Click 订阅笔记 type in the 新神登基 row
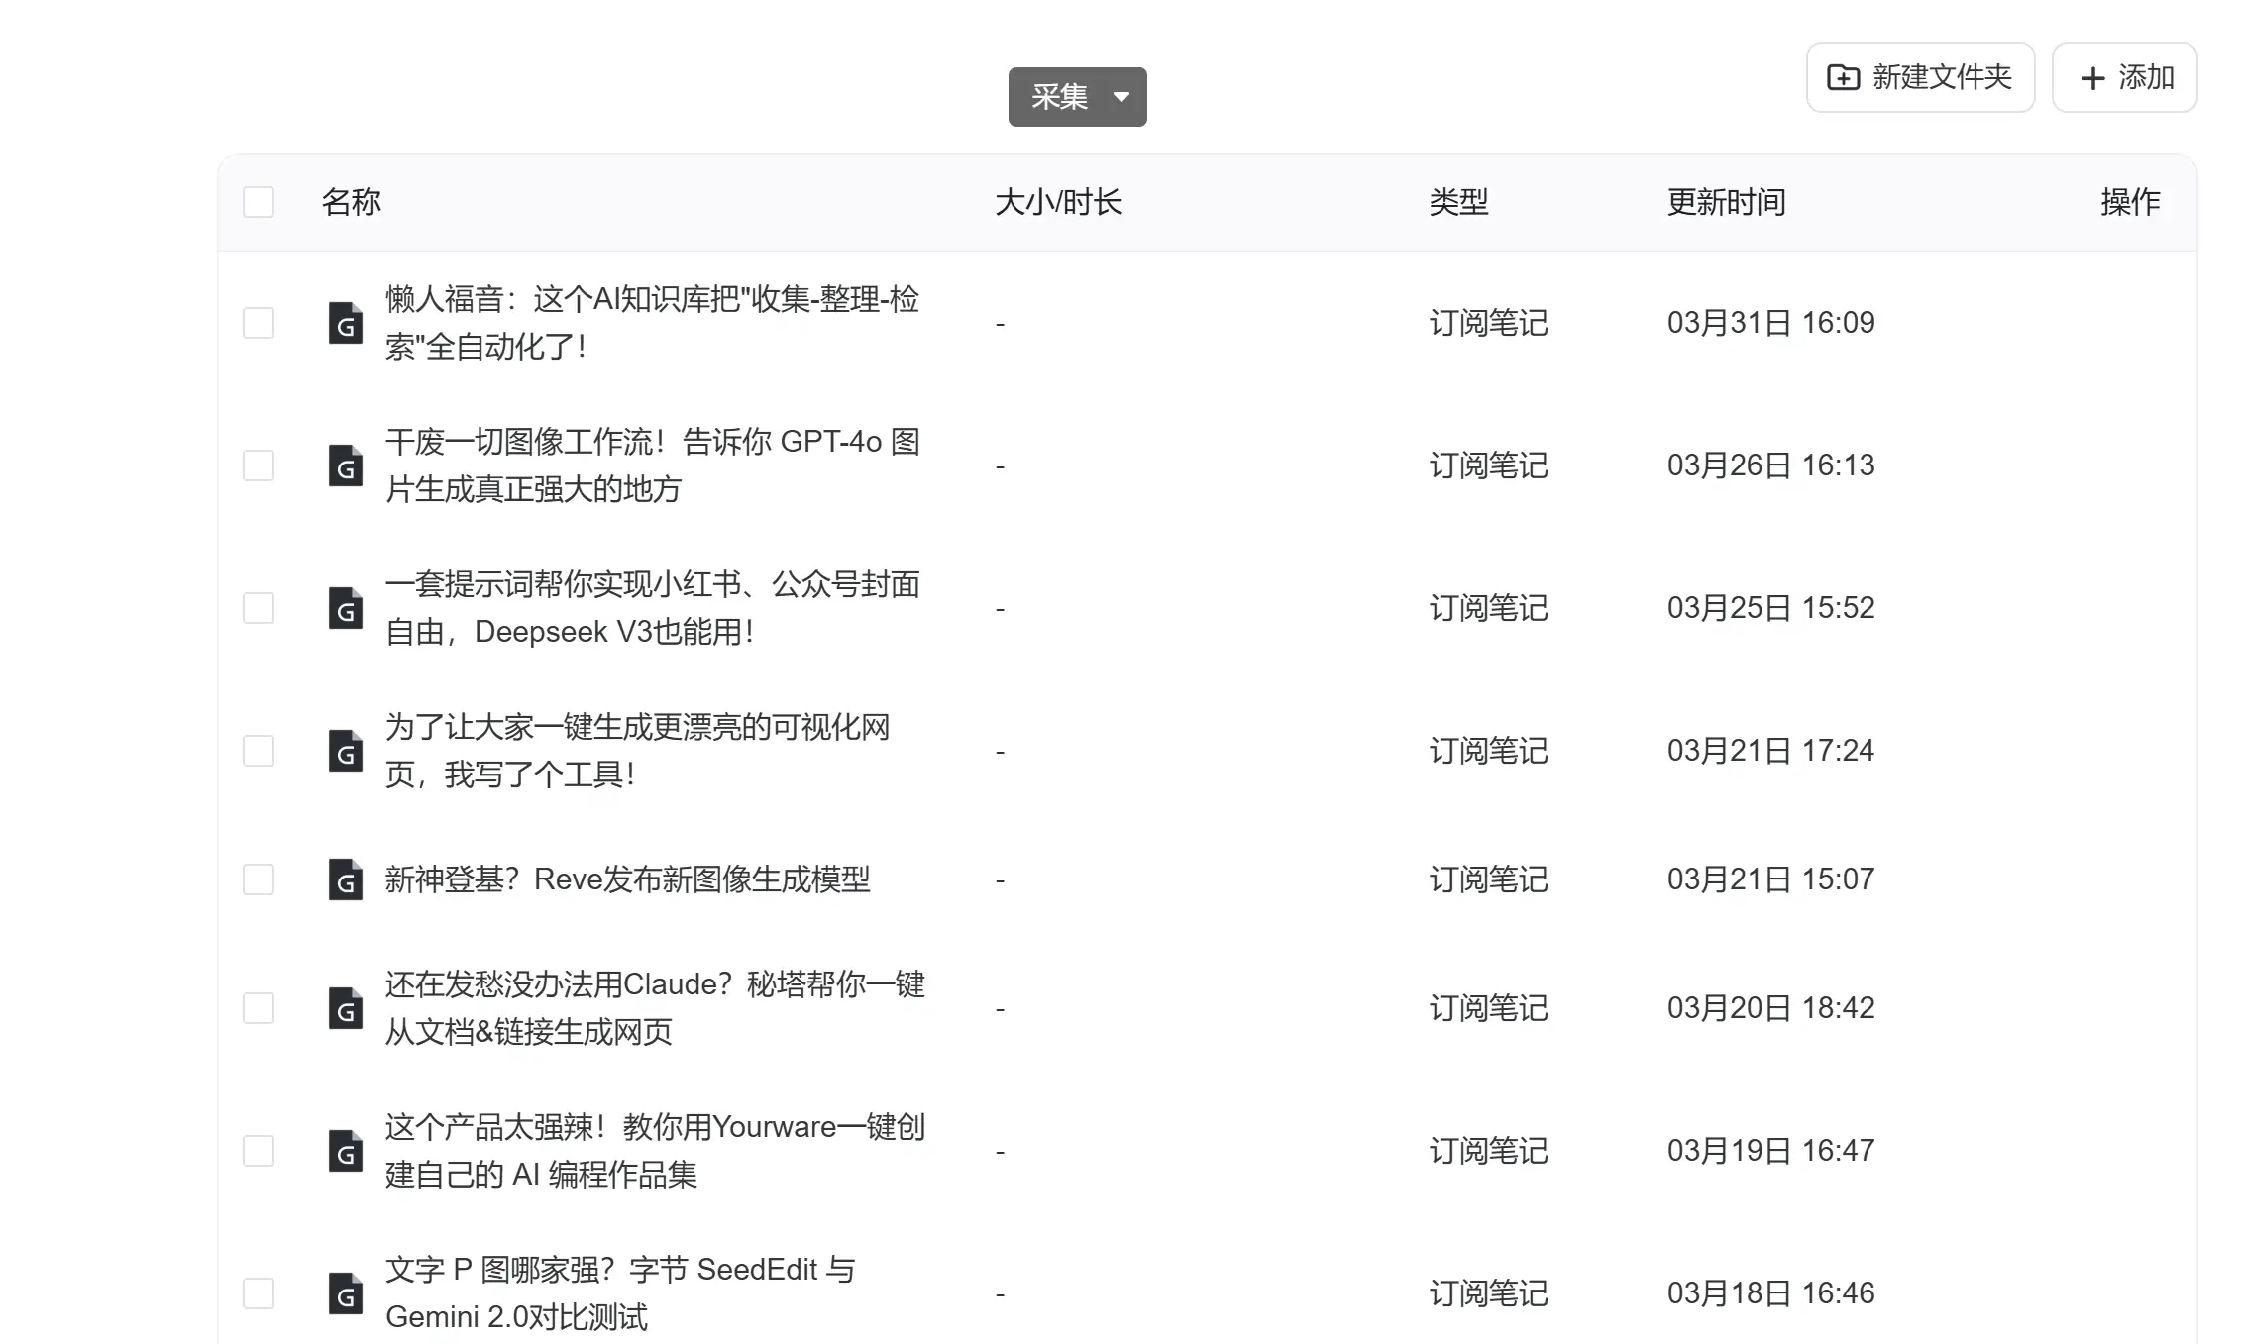 pos(1488,879)
